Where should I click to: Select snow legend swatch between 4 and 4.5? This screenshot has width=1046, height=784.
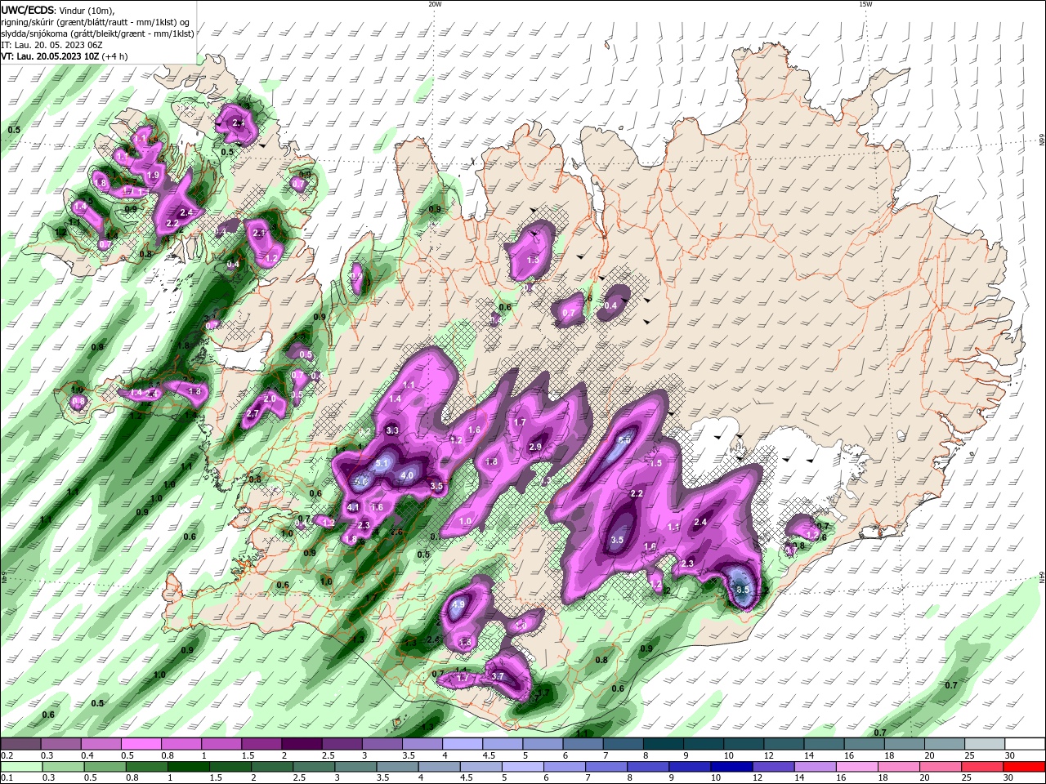[463, 744]
